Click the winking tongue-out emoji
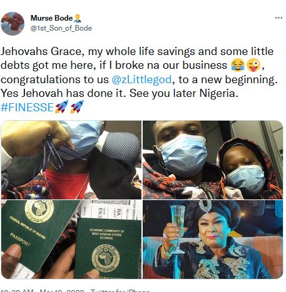The height and width of the screenshot is (292, 286). (253, 65)
